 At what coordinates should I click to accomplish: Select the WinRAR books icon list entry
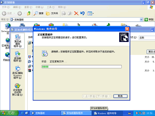tap(29, 70)
